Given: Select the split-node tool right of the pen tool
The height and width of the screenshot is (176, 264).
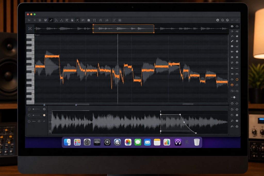Looking at the screenshot, I should point(56,20).
